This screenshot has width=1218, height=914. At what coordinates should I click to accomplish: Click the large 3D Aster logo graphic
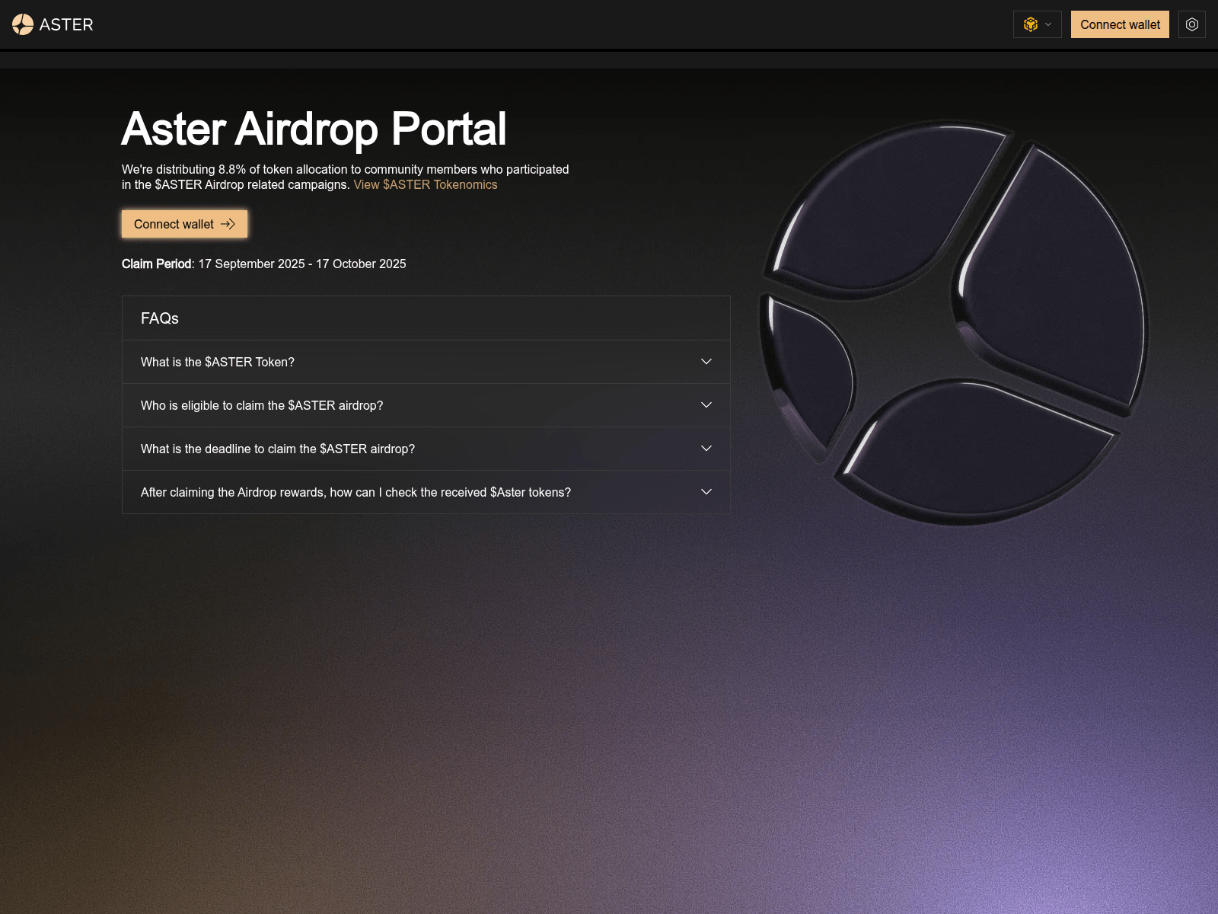coord(955,323)
